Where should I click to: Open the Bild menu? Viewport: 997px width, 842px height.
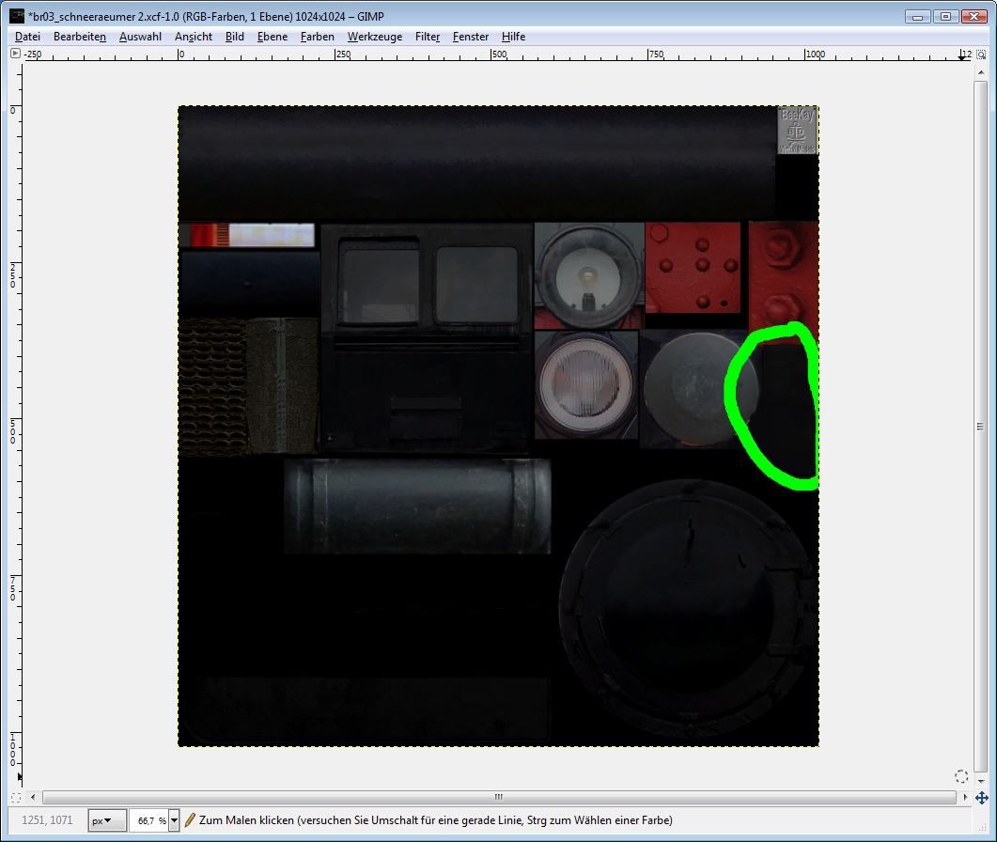235,37
